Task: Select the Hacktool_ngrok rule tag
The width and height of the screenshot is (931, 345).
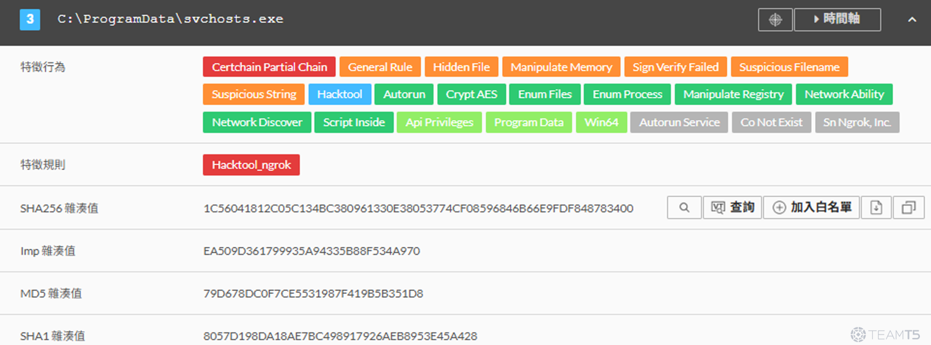Action: pyautogui.click(x=251, y=165)
